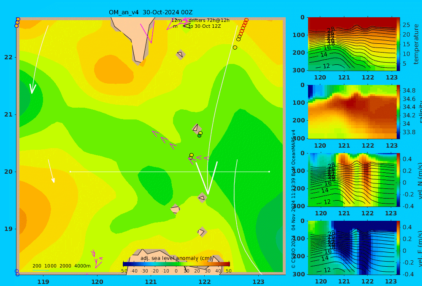422x286 pixels.
Task: Click the salinity colorbar
Action: [x=398, y=112]
